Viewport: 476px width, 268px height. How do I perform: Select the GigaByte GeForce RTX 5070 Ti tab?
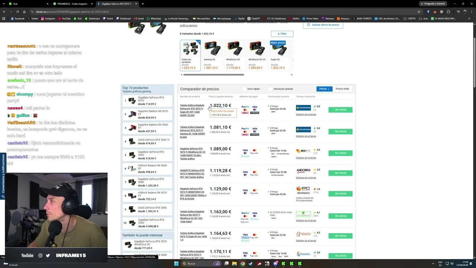[x=118, y=4]
